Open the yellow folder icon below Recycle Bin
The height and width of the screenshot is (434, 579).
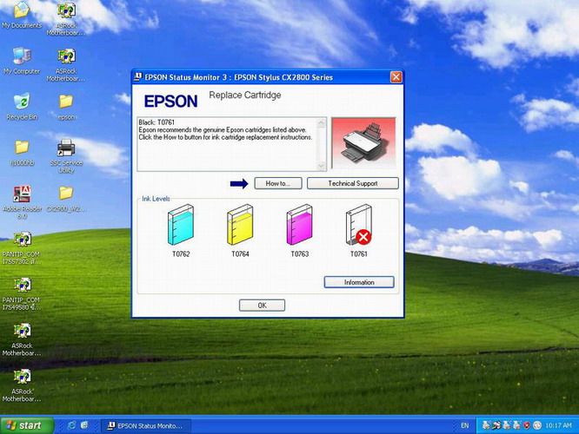pyautogui.click(x=22, y=153)
